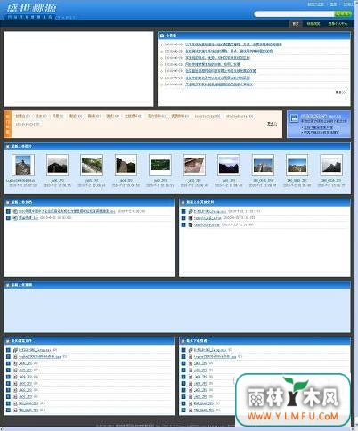The height and width of the screenshot is (431, 358).
Task: Click the rank number badge of the second bottom-left entry
Action: [x=8, y=357]
